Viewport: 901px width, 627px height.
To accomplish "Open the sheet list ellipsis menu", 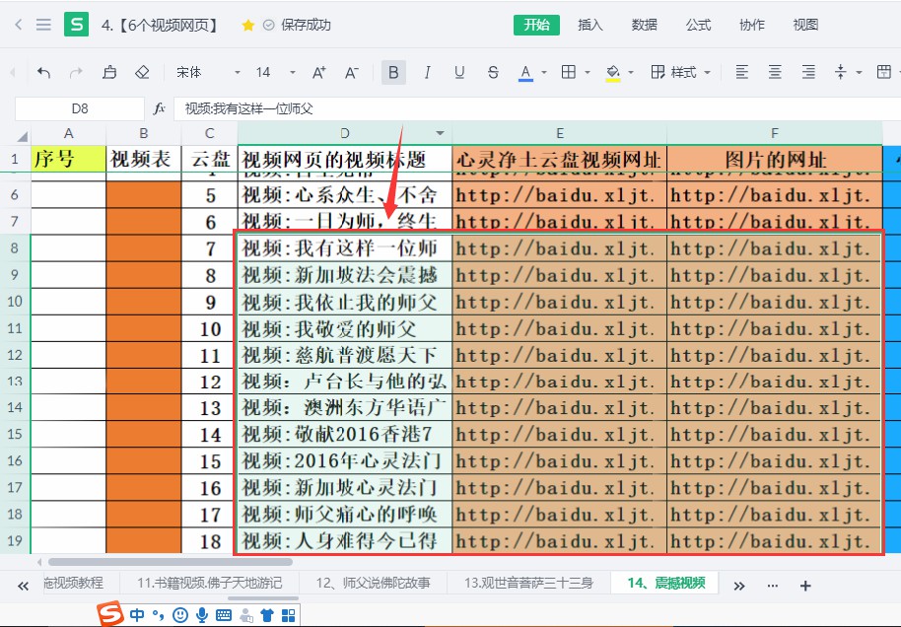I will (772, 586).
